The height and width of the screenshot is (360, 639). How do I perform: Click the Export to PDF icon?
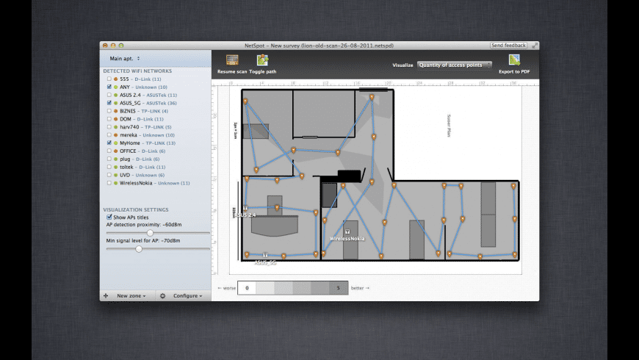pos(514,60)
